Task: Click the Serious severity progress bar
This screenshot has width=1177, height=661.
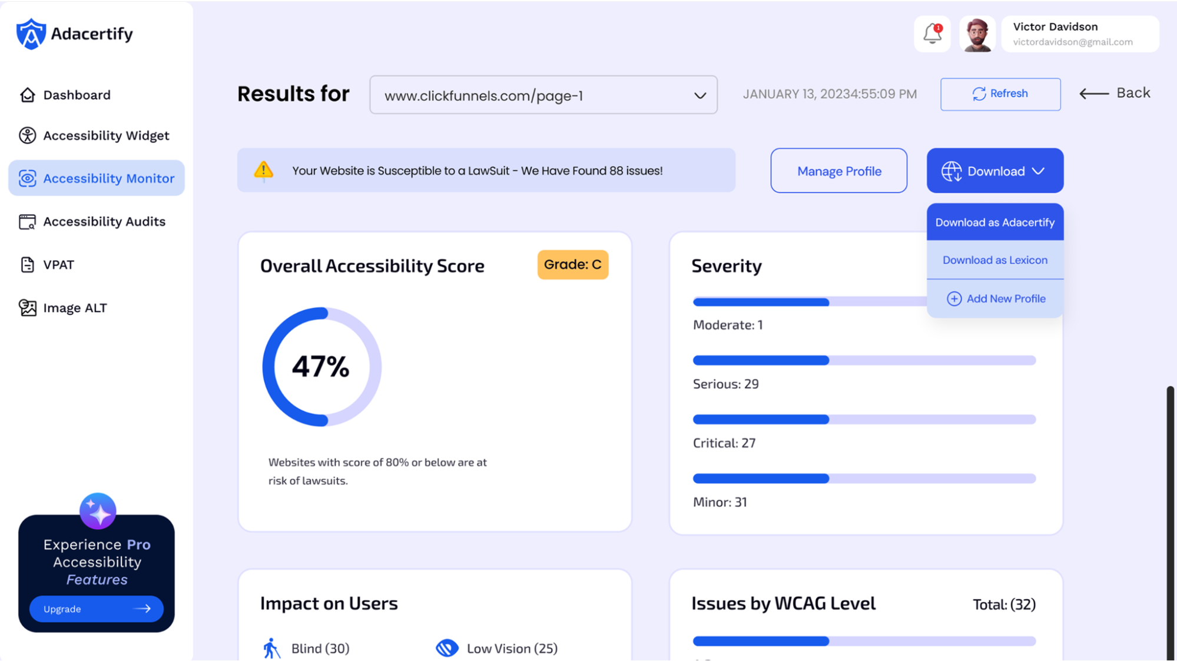Action: tap(864, 360)
